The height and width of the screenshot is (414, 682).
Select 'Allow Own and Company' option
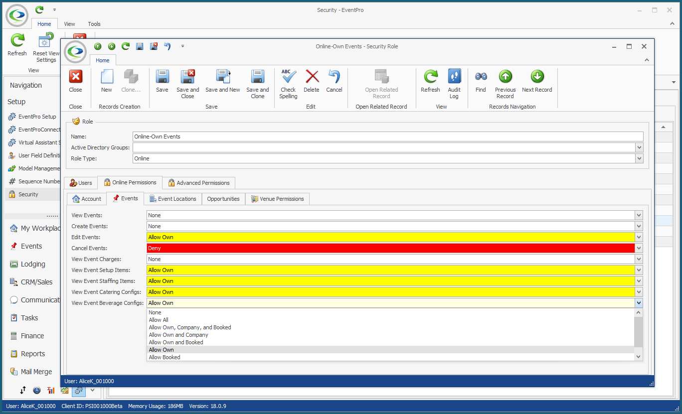click(391, 335)
